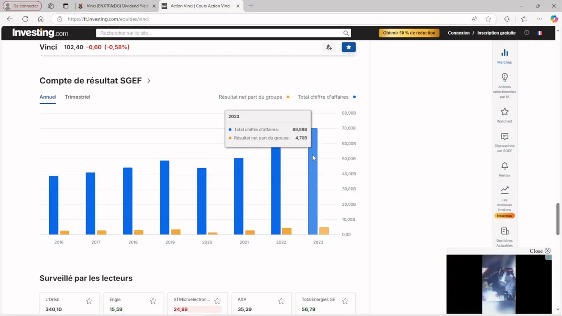Toggle Résultat net part du groupe legend
This screenshot has height=316, width=562.
click(254, 97)
